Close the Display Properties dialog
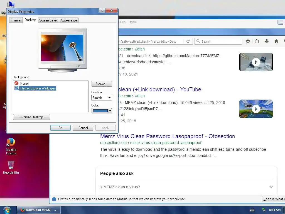Screen dimensions: 285x214 (x=111, y=10)
